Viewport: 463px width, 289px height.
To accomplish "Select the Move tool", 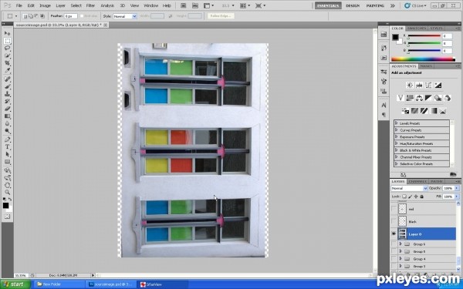I will point(8,33).
